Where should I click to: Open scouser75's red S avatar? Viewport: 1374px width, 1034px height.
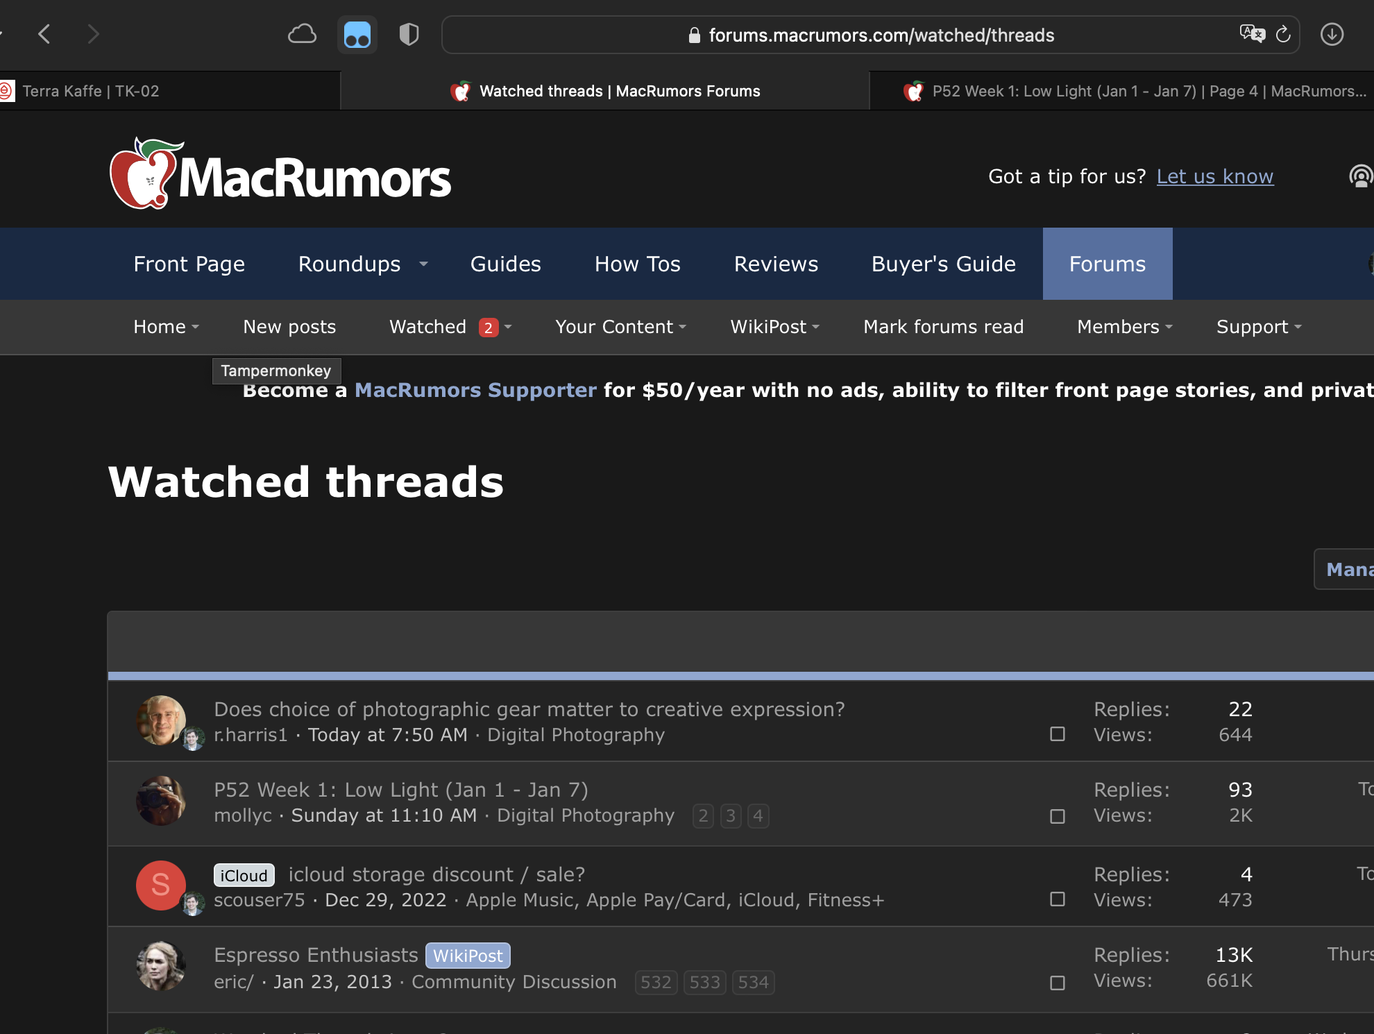click(x=161, y=885)
